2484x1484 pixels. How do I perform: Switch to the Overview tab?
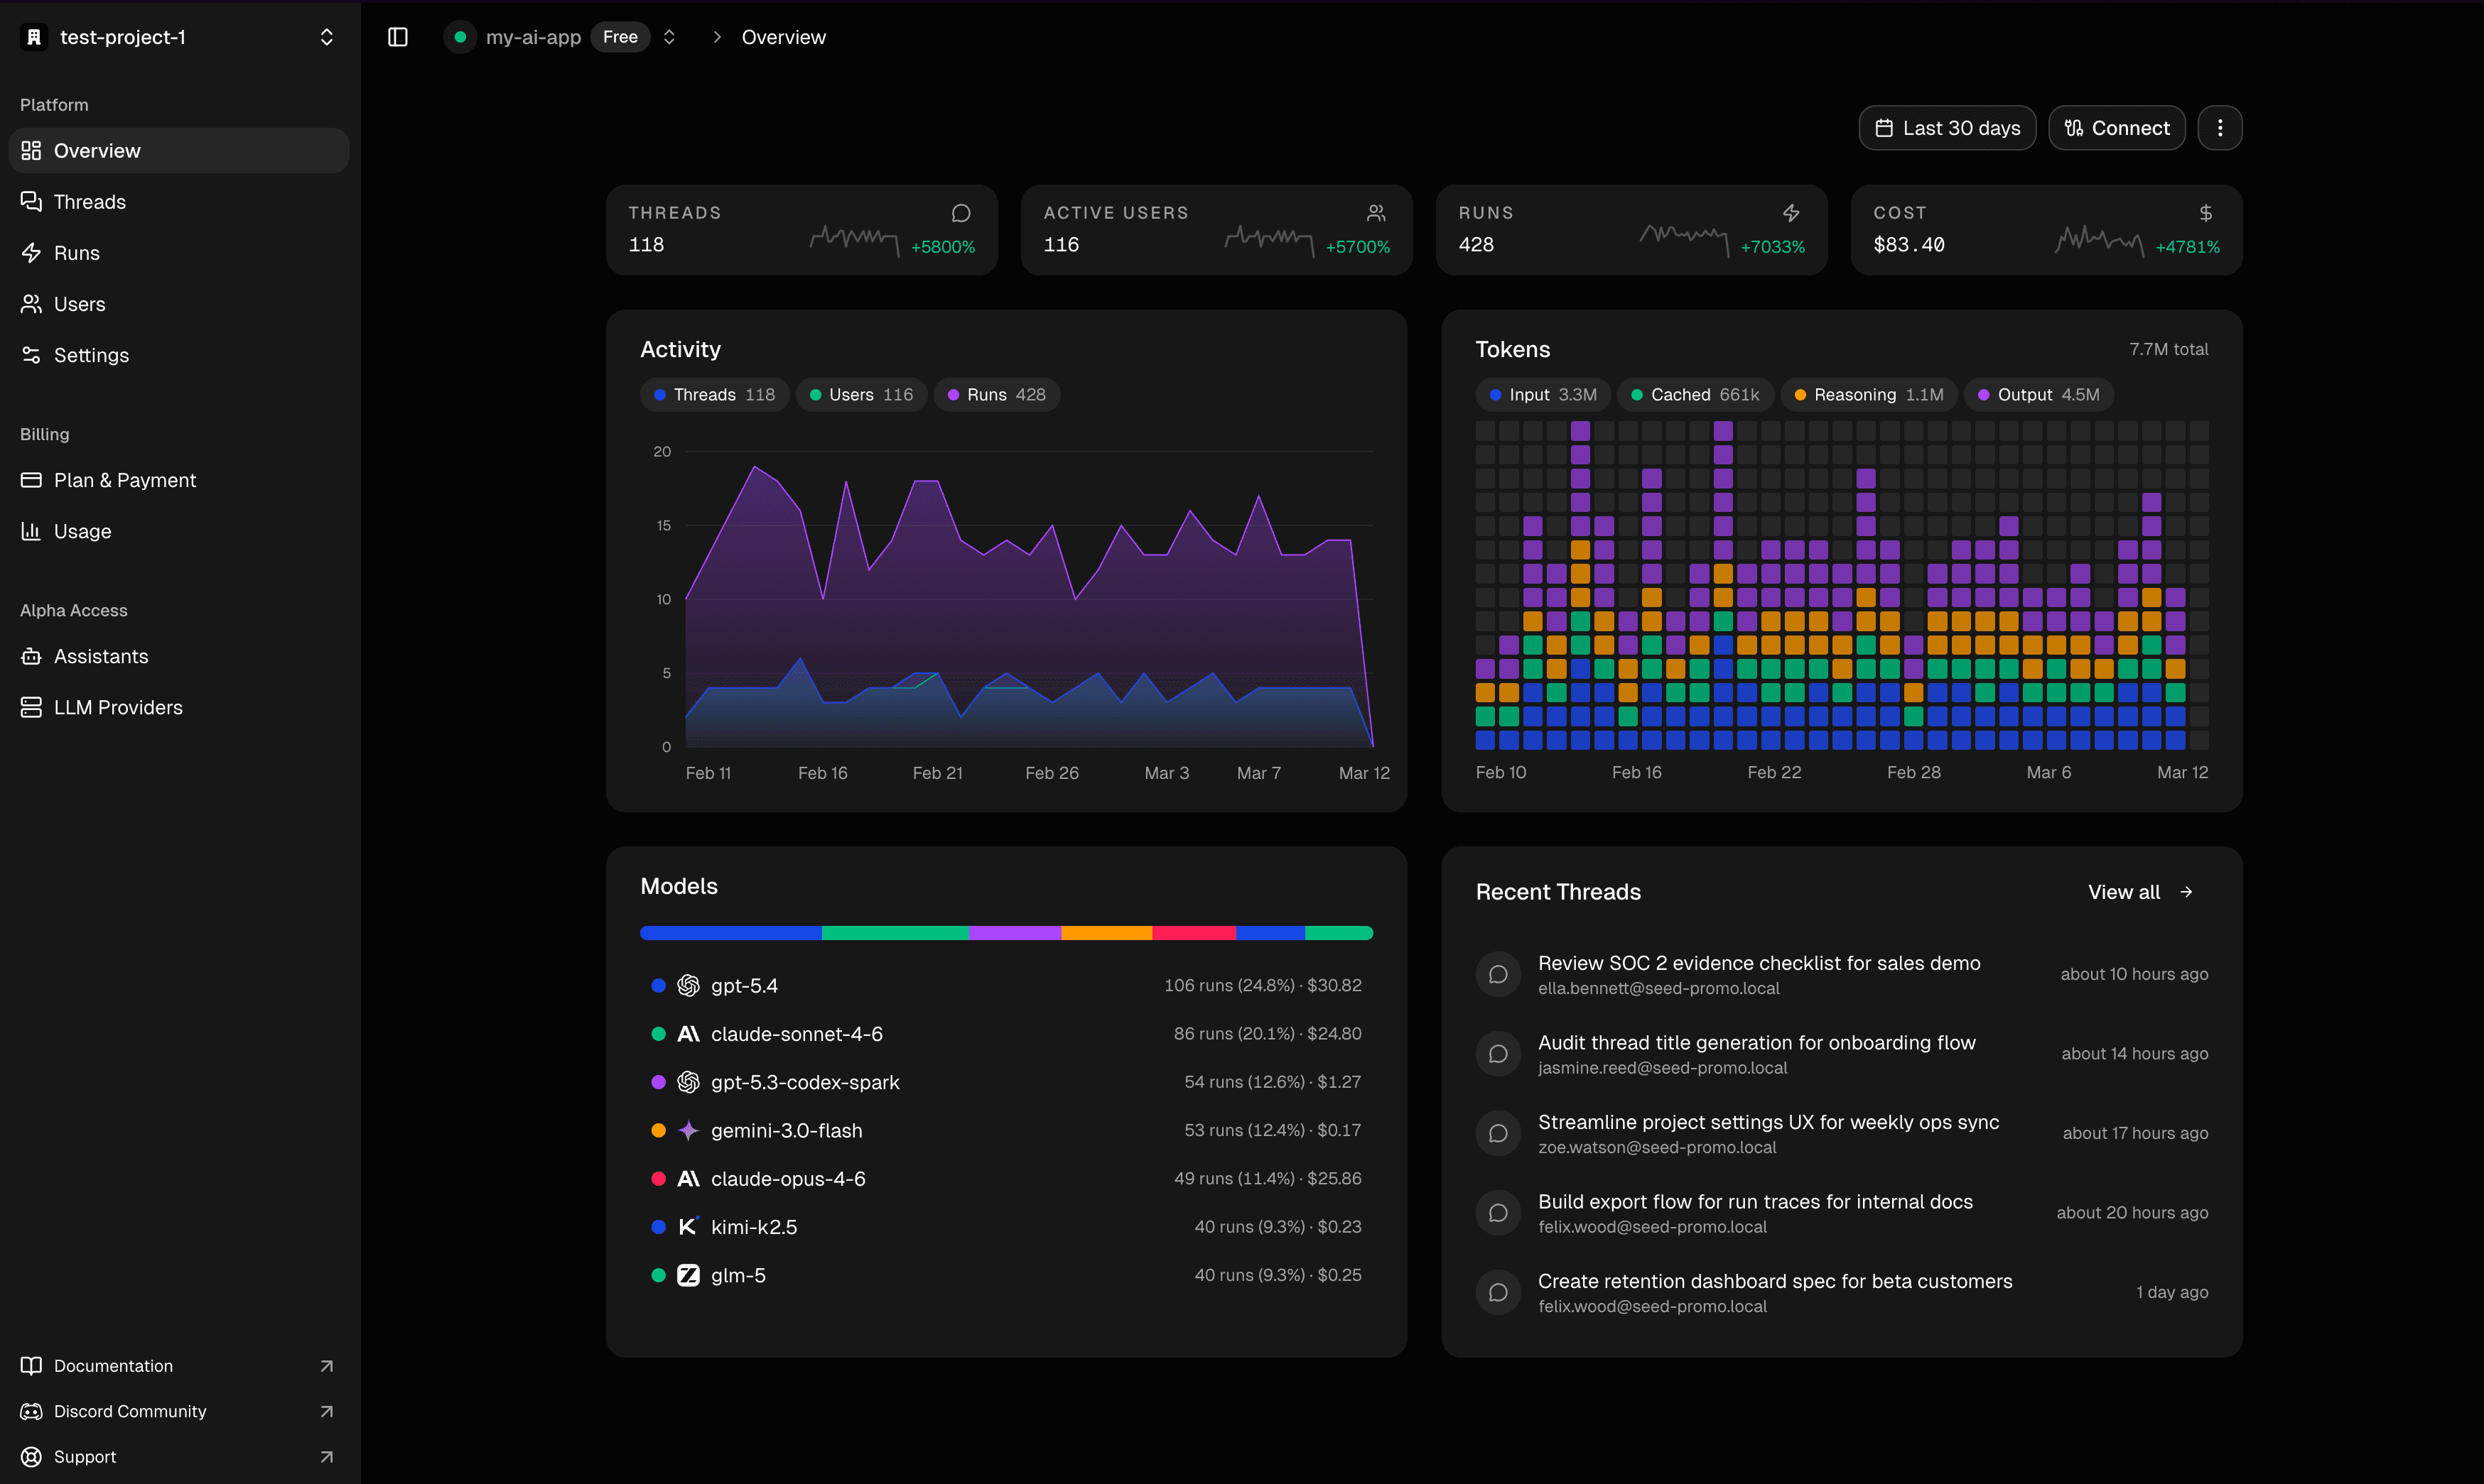tap(783, 37)
